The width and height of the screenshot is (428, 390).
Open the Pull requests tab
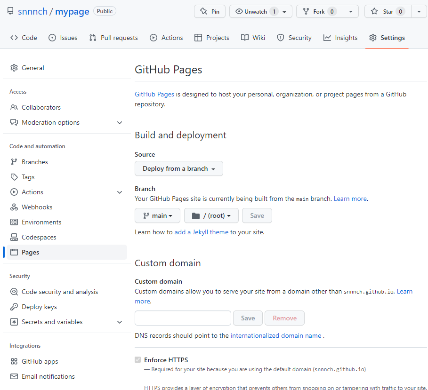click(x=113, y=38)
